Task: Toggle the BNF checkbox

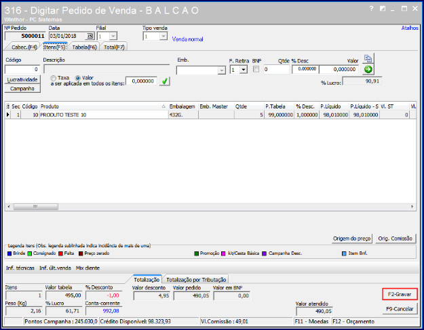Action: coord(256,69)
